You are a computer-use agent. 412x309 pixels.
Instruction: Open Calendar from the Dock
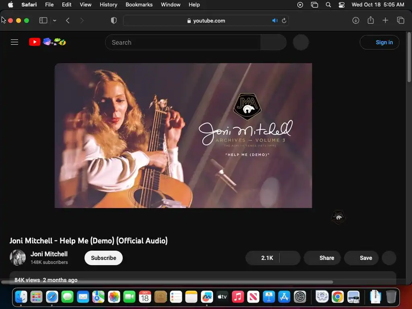pos(145,297)
